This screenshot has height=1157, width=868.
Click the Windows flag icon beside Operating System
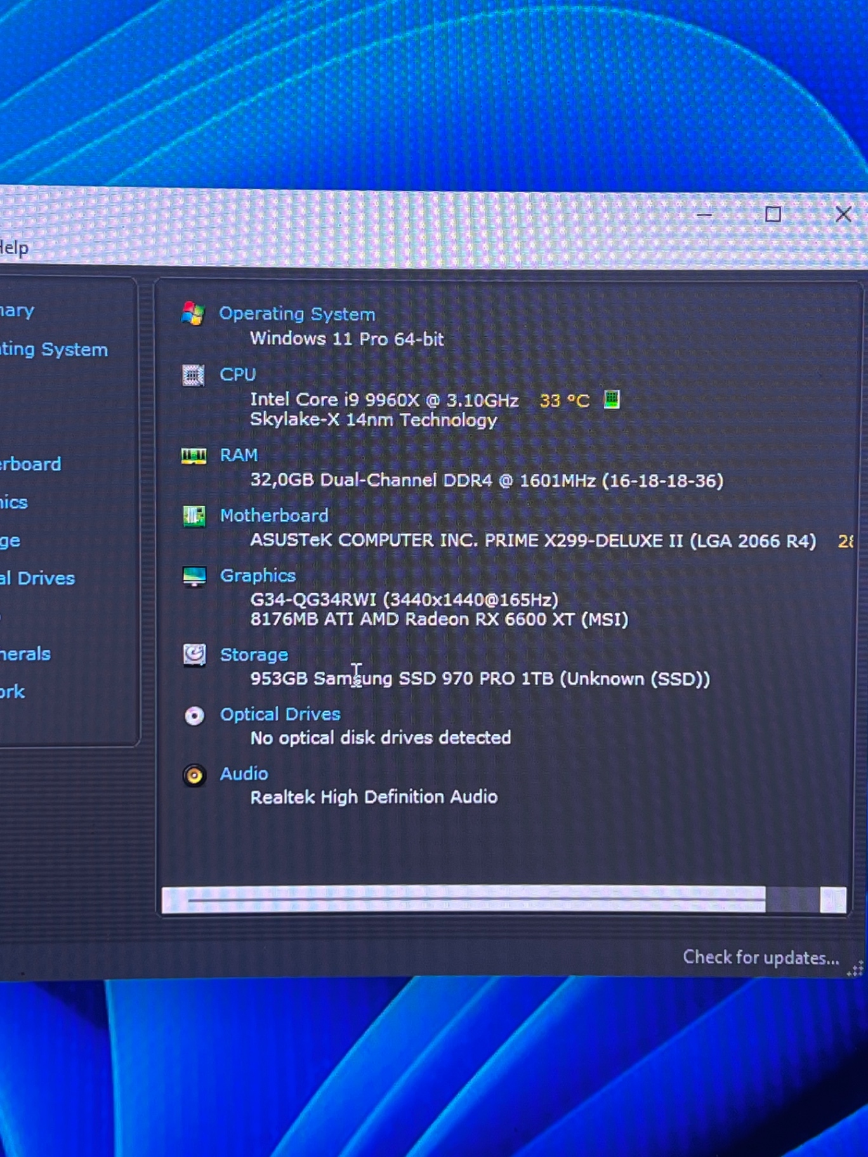point(193,313)
